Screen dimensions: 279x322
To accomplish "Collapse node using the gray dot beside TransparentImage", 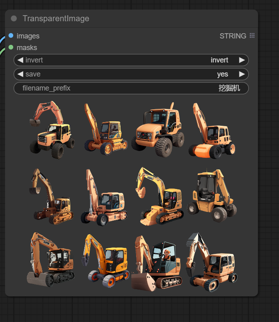I will 14,18.
